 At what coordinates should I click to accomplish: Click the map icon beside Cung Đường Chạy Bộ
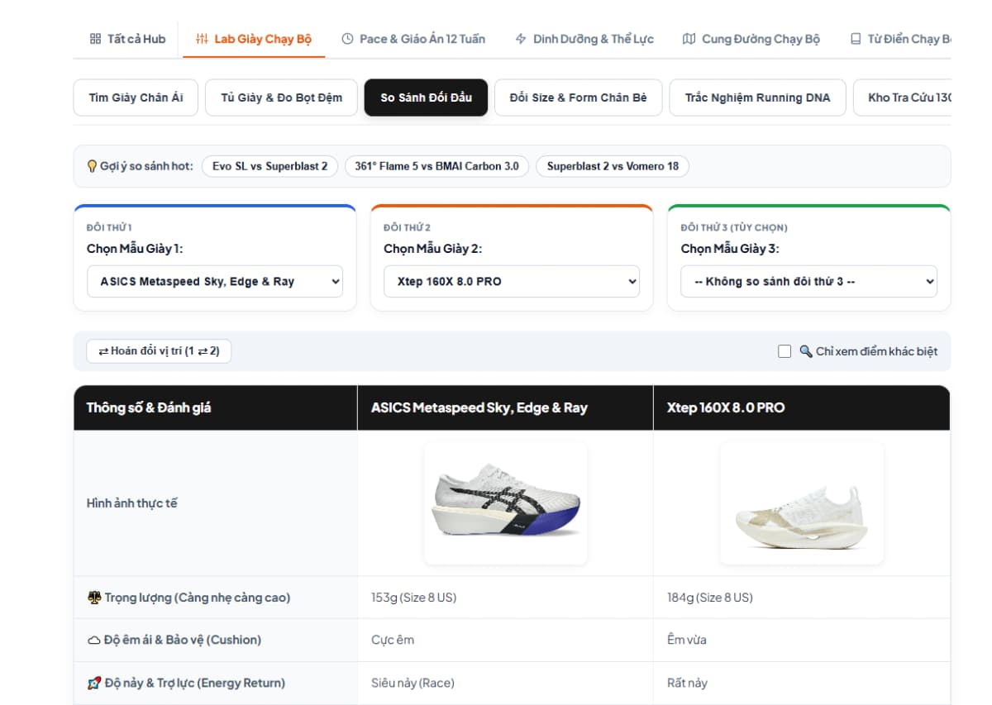tap(689, 39)
